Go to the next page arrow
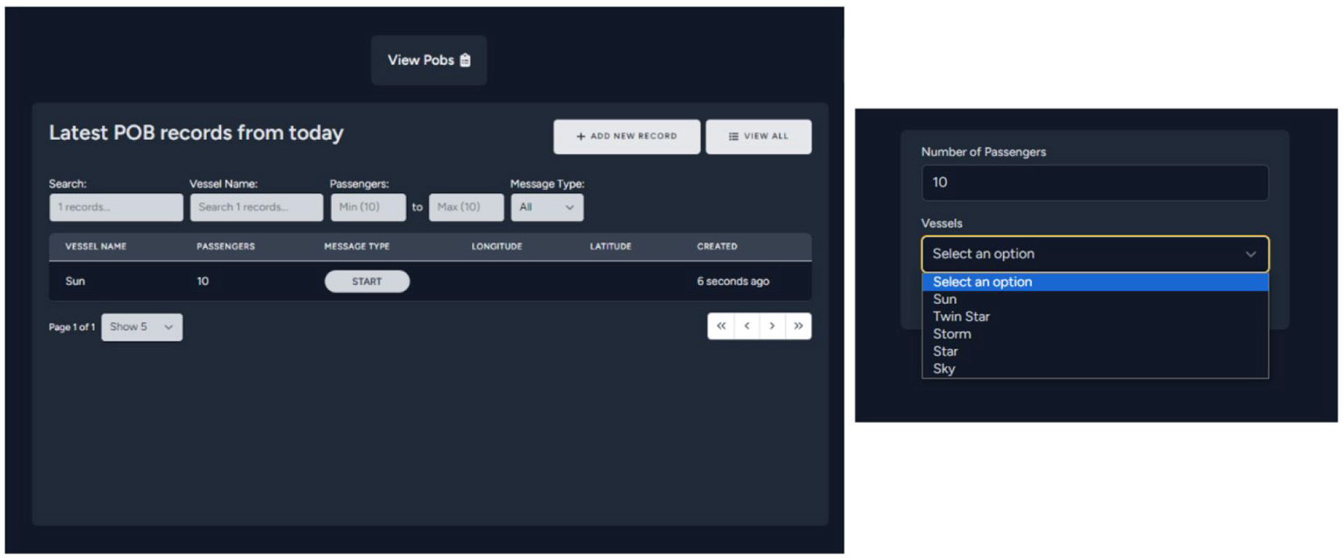 click(772, 326)
